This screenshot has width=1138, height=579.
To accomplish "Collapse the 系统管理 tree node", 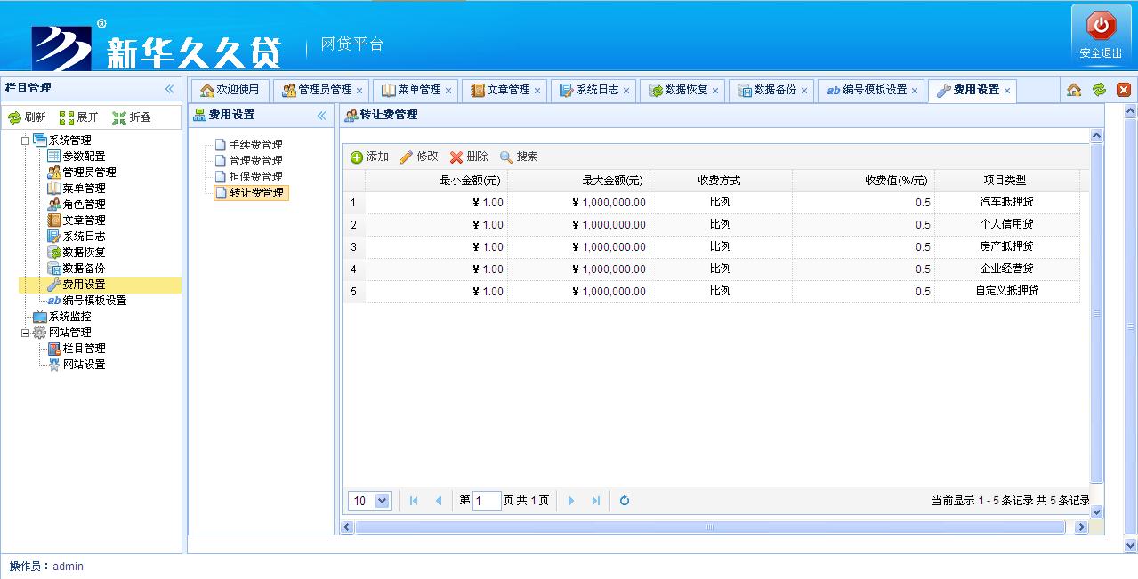I will click(26, 141).
